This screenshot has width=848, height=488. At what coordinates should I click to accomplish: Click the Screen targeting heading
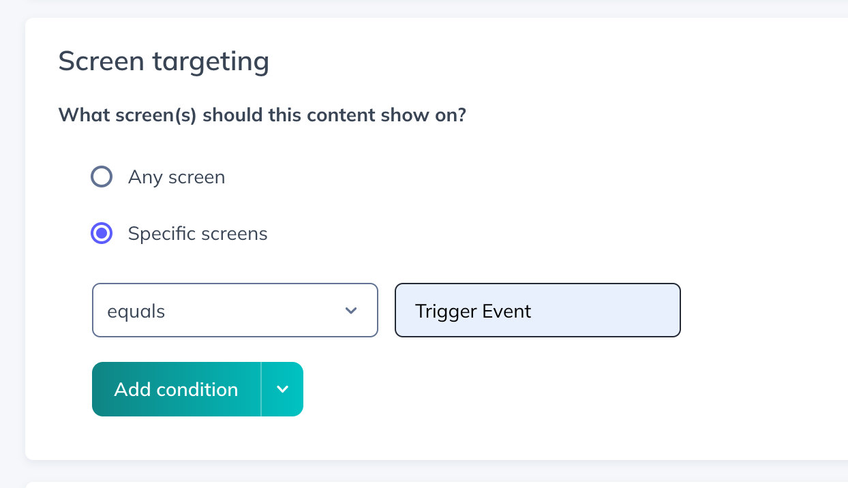click(x=164, y=61)
